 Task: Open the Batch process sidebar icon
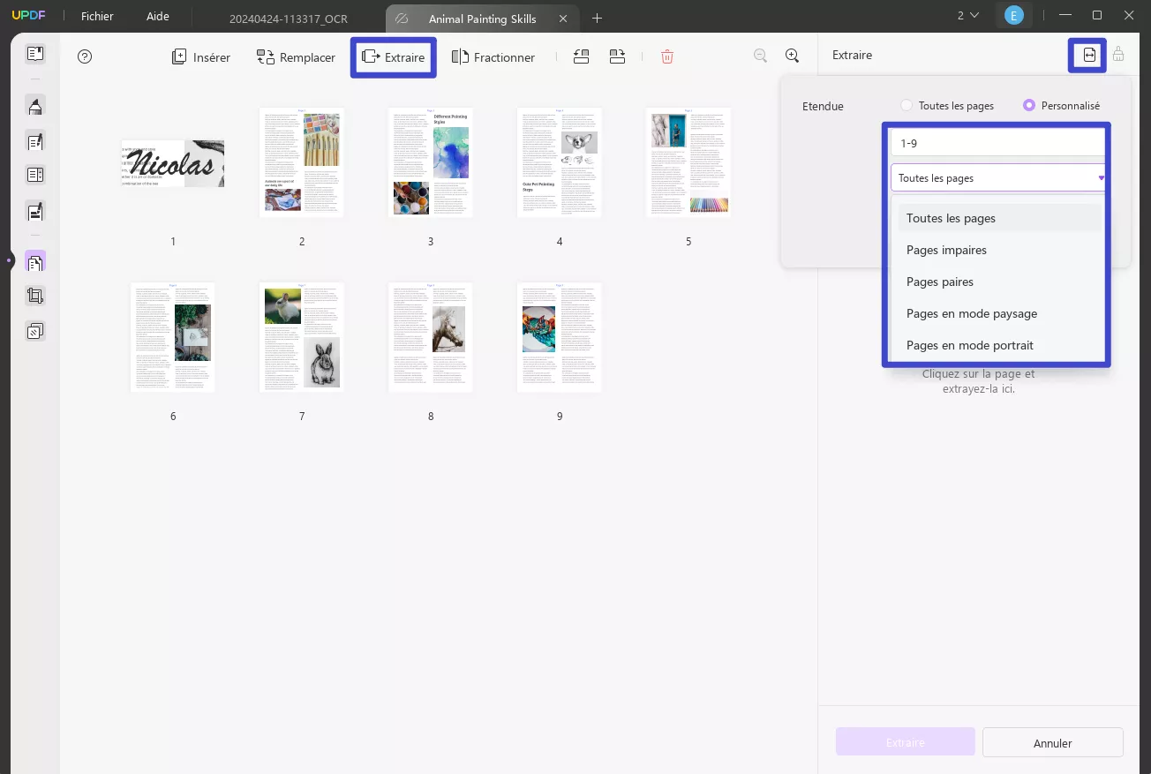coord(35,332)
